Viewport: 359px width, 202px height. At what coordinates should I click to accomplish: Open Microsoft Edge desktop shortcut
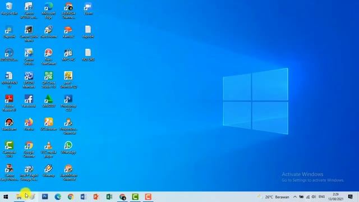[x=49, y=10]
